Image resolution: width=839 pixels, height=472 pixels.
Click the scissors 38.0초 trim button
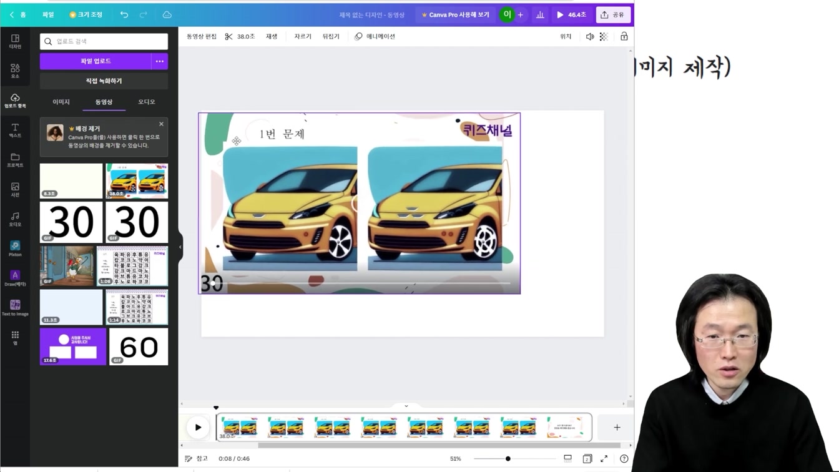point(240,36)
